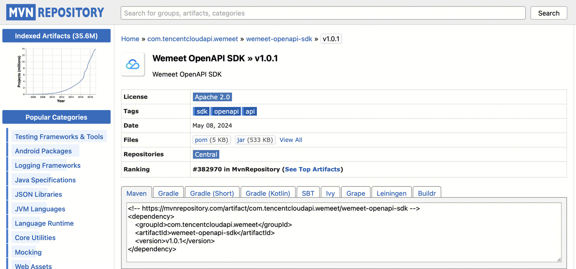Open the JVM Languages category
Image resolution: width=576 pixels, height=269 pixels.
click(x=40, y=209)
